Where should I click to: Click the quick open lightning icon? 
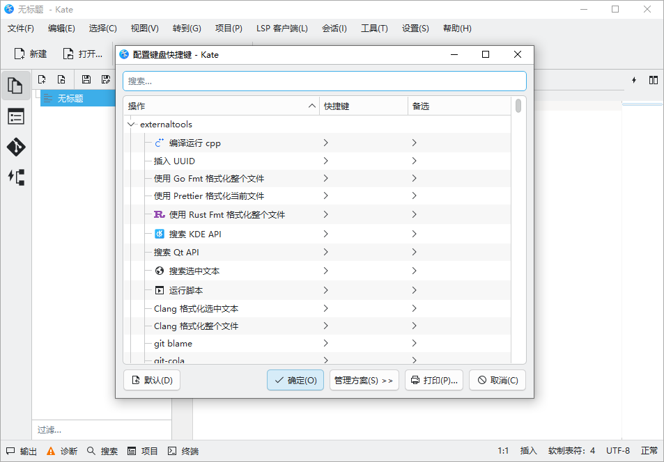(x=634, y=80)
